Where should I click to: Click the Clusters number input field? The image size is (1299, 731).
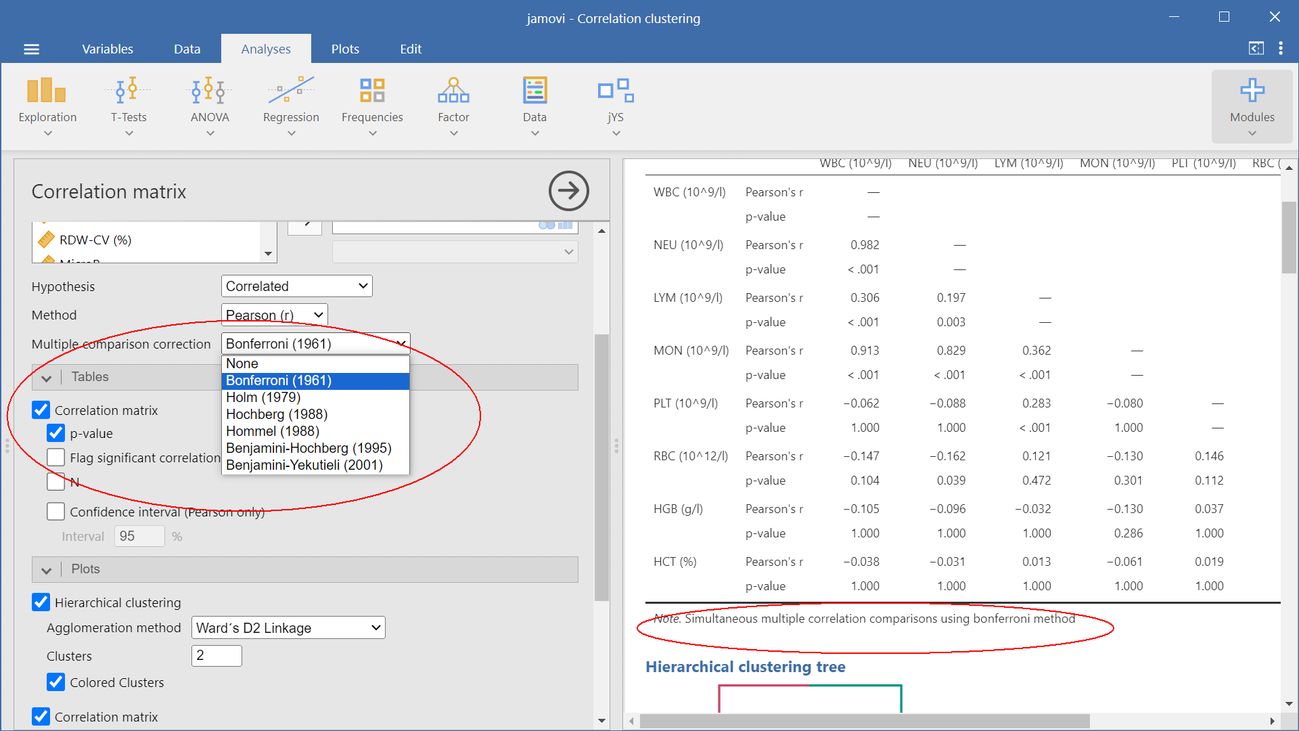point(216,655)
